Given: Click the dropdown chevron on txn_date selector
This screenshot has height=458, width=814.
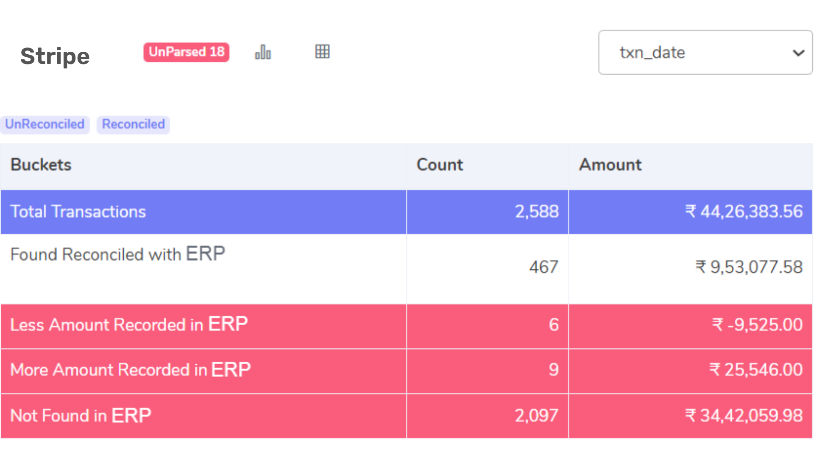Looking at the screenshot, I should [x=799, y=53].
